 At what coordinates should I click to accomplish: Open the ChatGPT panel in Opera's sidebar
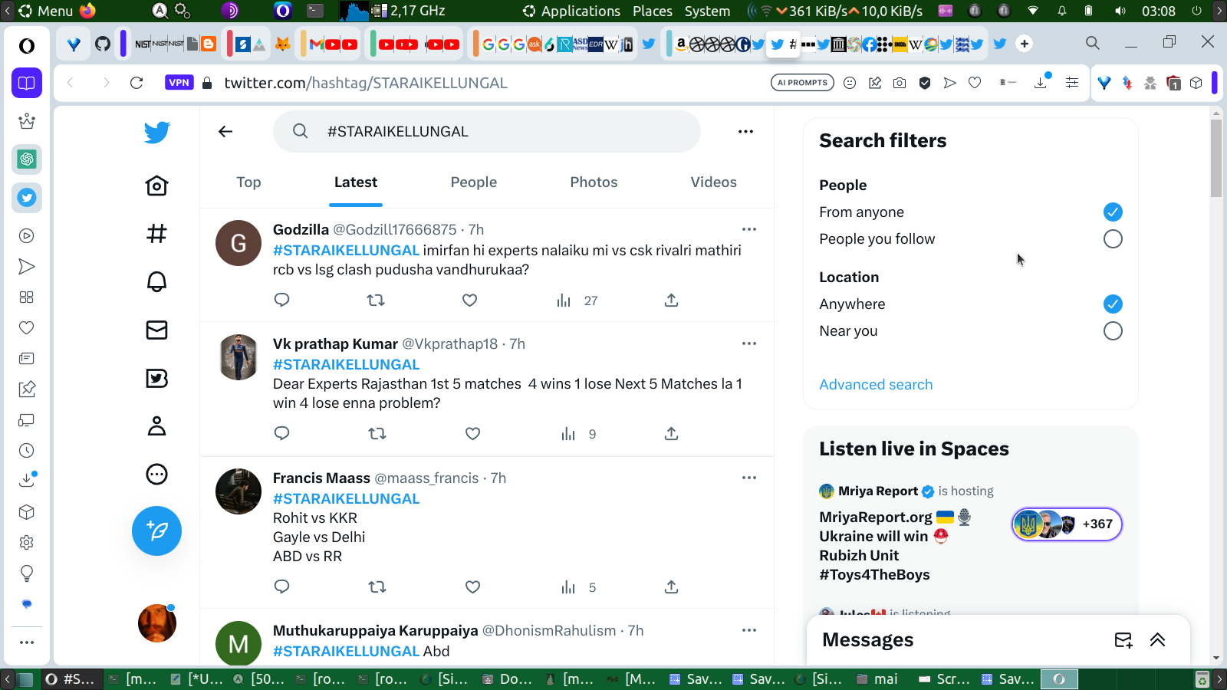point(27,159)
